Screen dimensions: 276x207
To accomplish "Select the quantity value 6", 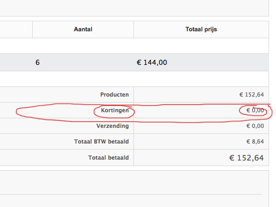I will pyautogui.click(x=37, y=63).
